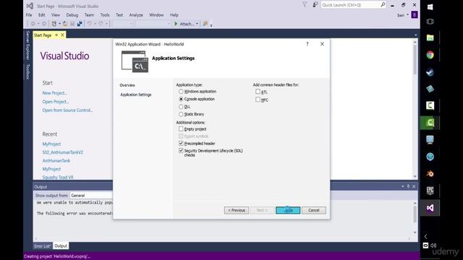The image size is (463, 260).
Task: Click the Cancel button in wizard
Action: pos(313,210)
